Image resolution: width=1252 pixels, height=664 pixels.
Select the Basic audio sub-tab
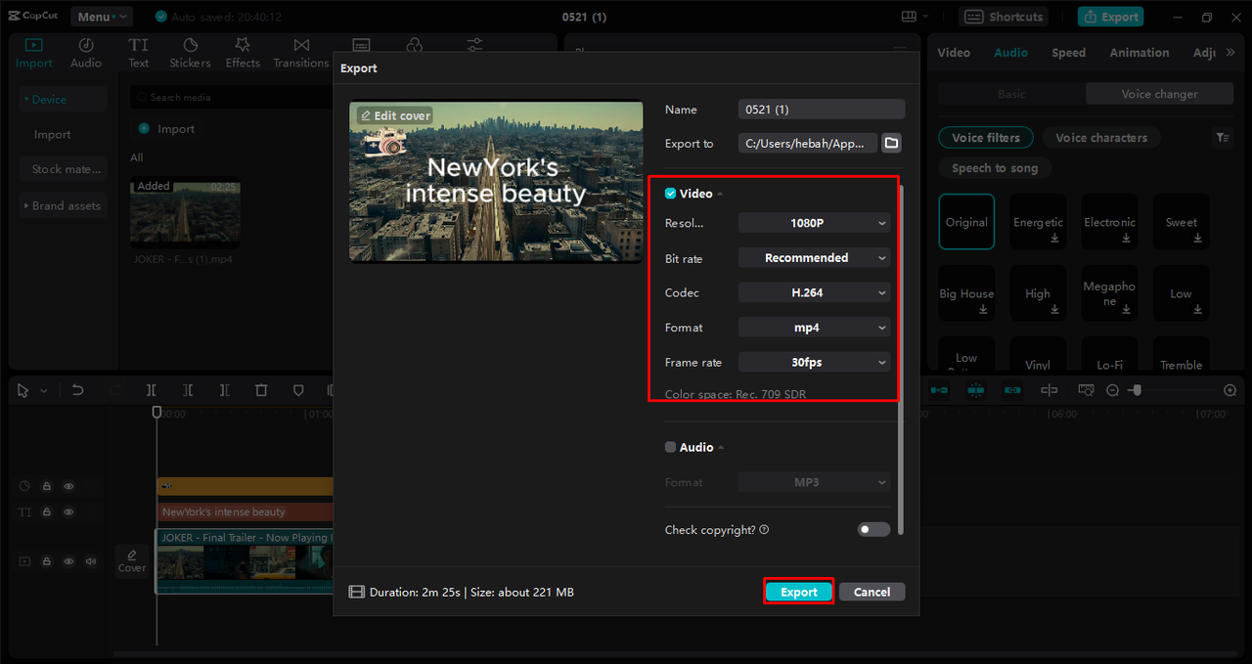1011,94
